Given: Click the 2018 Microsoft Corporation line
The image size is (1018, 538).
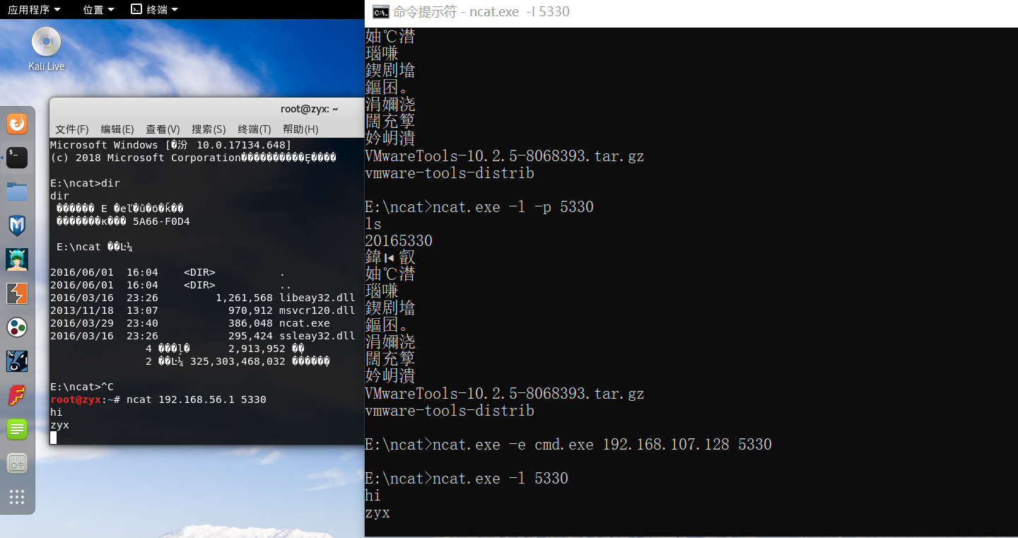Looking at the screenshot, I should point(193,158).
